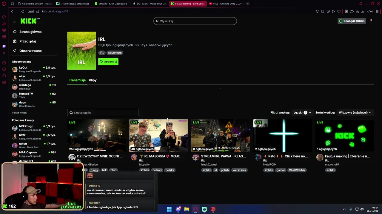Click the ChatWithMe tag

click(x=297, y=170)
